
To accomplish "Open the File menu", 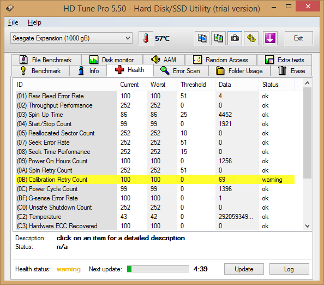I will coord(13,22).
